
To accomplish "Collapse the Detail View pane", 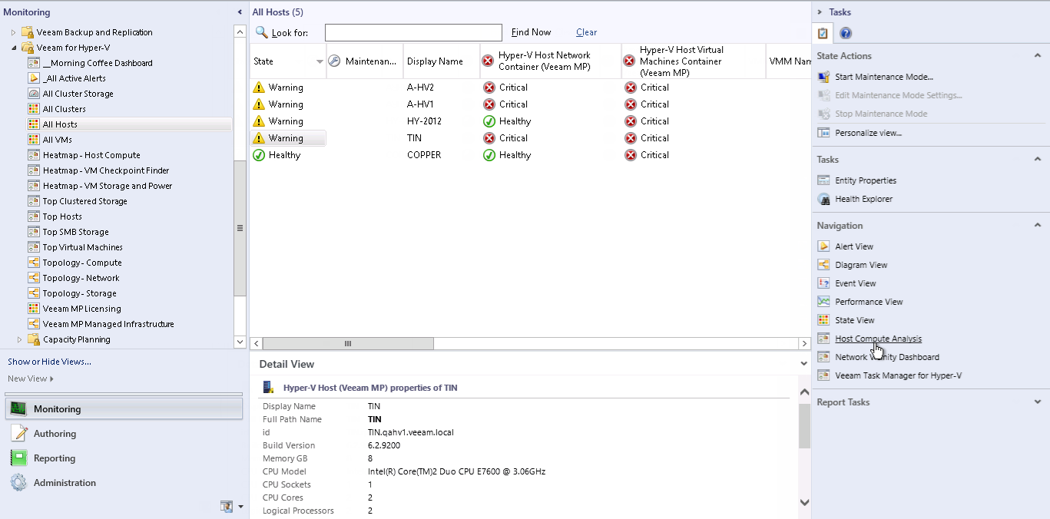I will (x=804, y=364).
